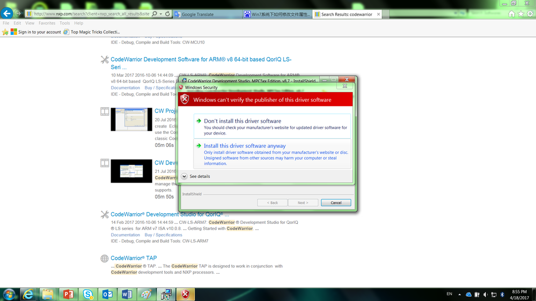The width and height of the screenshot is (536, 301).
Task: Open the Windows Security shield taskbar item
Action: coord(186,294)
